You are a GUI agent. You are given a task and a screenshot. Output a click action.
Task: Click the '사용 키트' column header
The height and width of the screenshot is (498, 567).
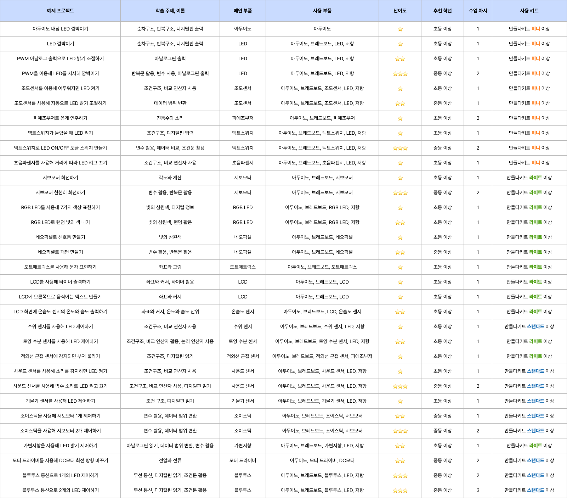click(529, 11)
